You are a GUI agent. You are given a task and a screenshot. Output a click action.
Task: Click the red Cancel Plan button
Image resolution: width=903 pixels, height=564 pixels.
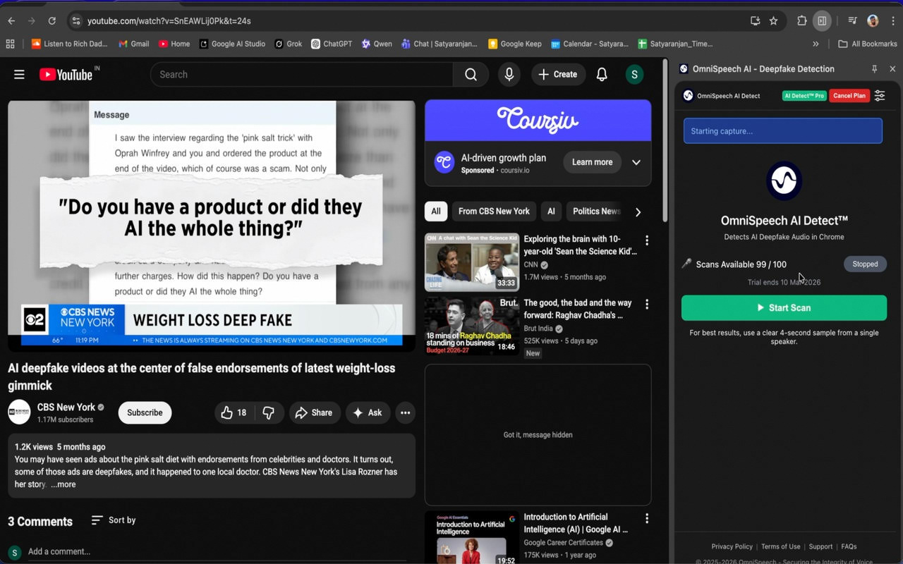pyautogui.click(x=849, y=96)
